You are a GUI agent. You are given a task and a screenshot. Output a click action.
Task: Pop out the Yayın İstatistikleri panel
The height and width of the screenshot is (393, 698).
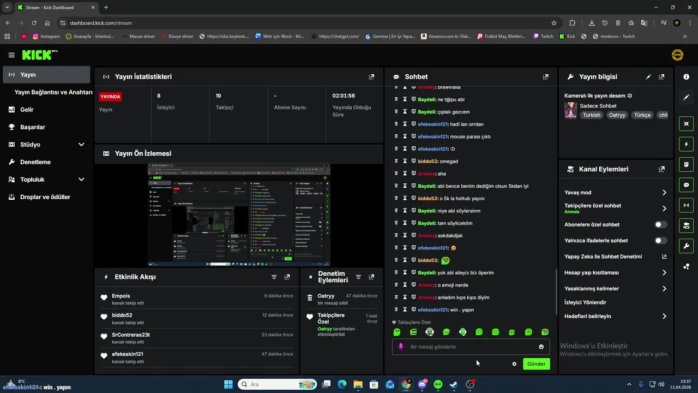[x=371, y=77]
